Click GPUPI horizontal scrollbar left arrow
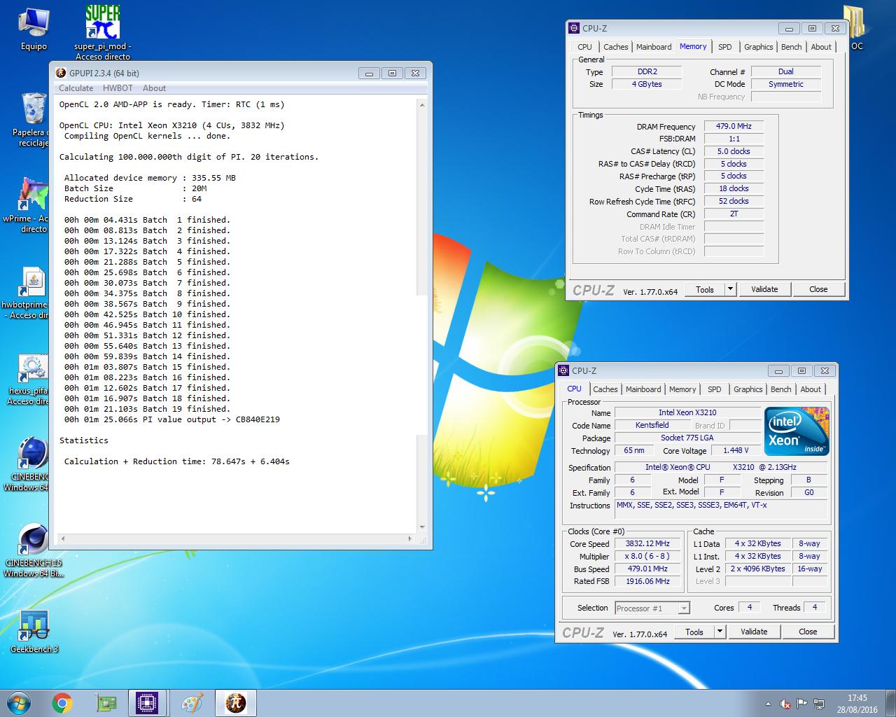The width and height of the screenshot is (896, 717). tap(62, 539)
